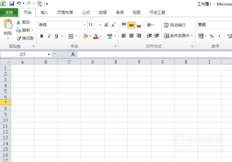Open the font size dropdown
The image size is (232, 162).
coord(100,25)
